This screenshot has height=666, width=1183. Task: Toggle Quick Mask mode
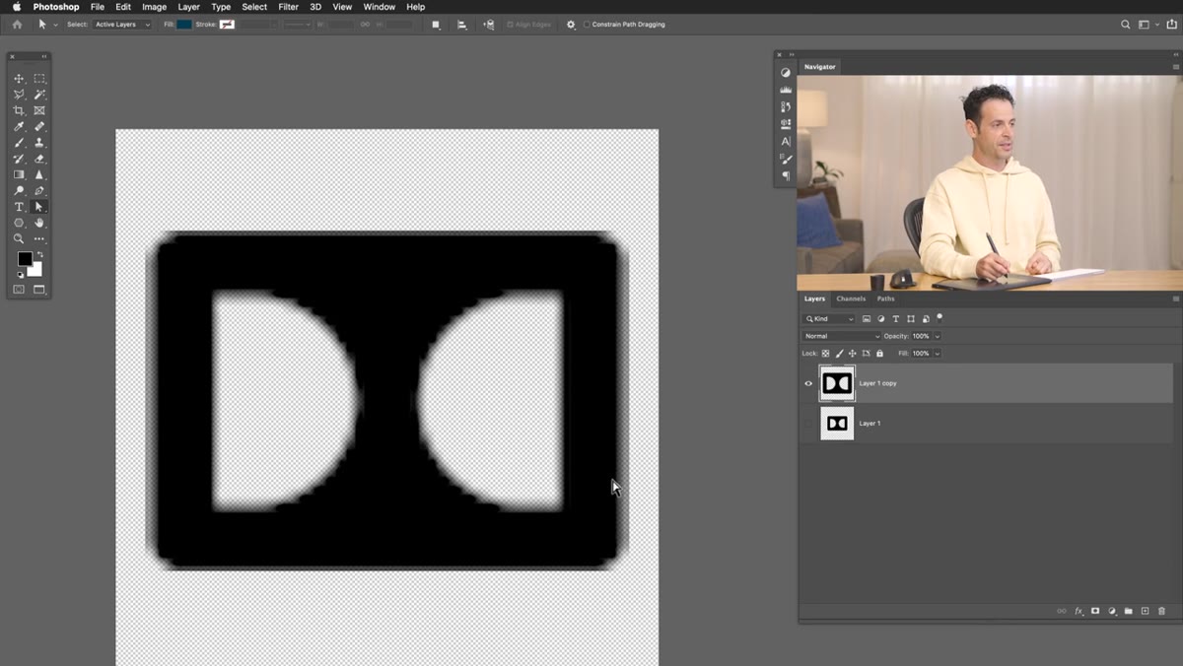(x=19, y=290)
